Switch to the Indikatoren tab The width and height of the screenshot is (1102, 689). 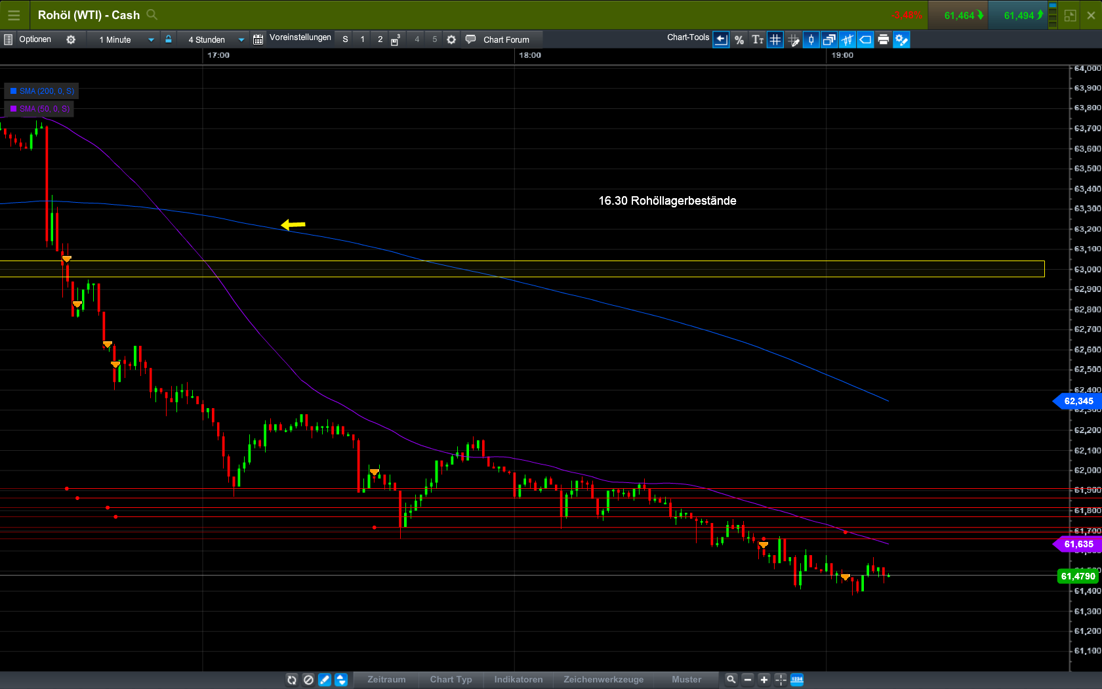[518, 680]
